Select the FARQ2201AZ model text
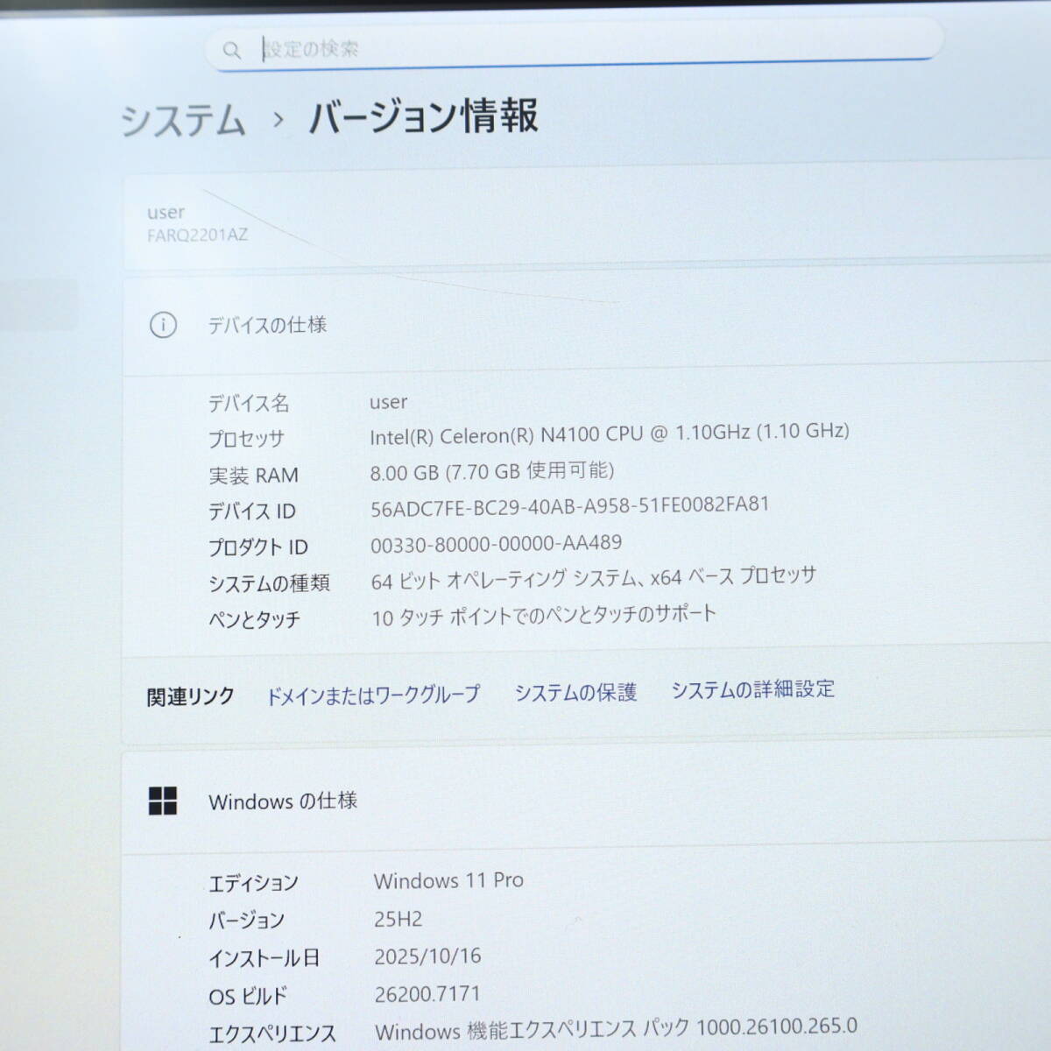This screenshot has width=1051, height=1051. (x=197, y=235)
